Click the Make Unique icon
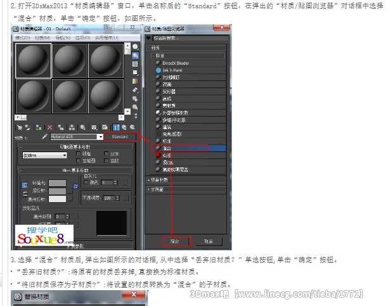 click(72, 127)
